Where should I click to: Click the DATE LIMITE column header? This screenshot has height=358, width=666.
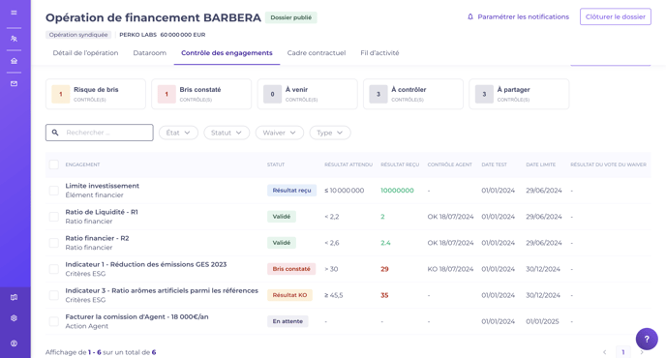(541, 164)
